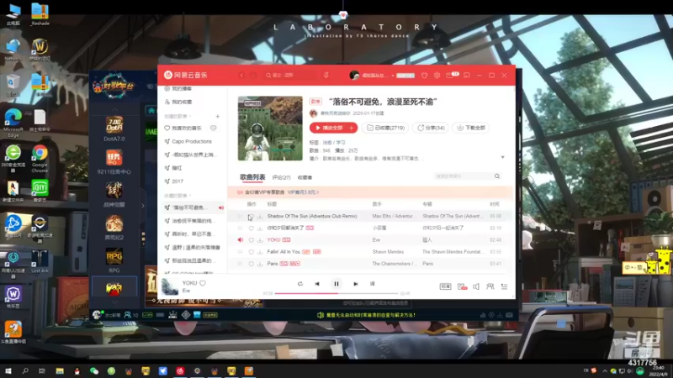Click the volume speaker icon
The height and width of the screenshot is (378, 673).
point(476,286)
